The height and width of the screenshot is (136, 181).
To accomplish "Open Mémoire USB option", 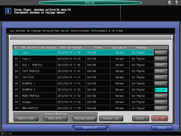I will click(26, 119).
